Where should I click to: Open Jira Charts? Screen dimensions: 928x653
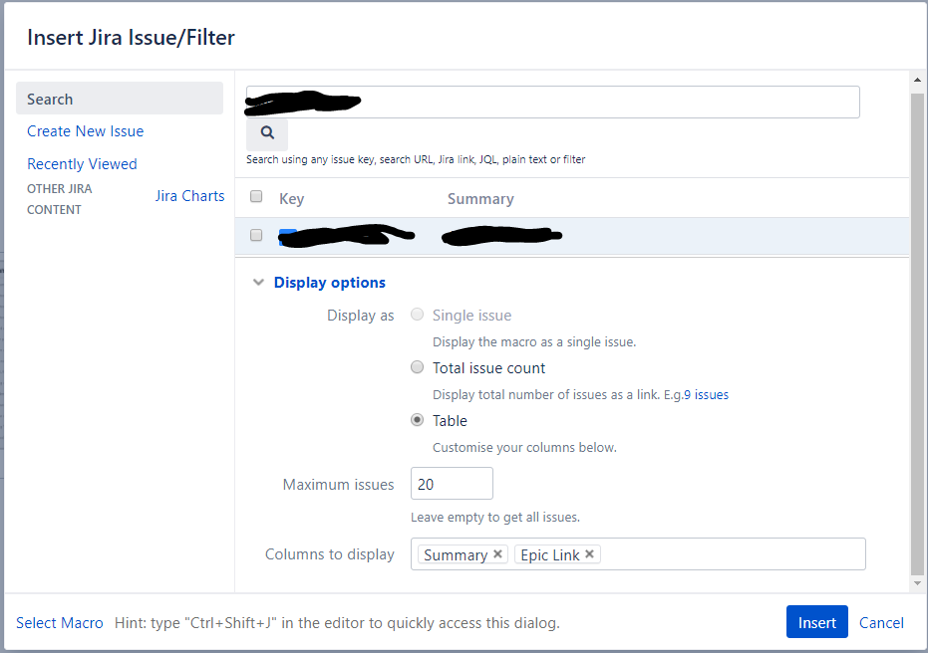tap(190, 196)
